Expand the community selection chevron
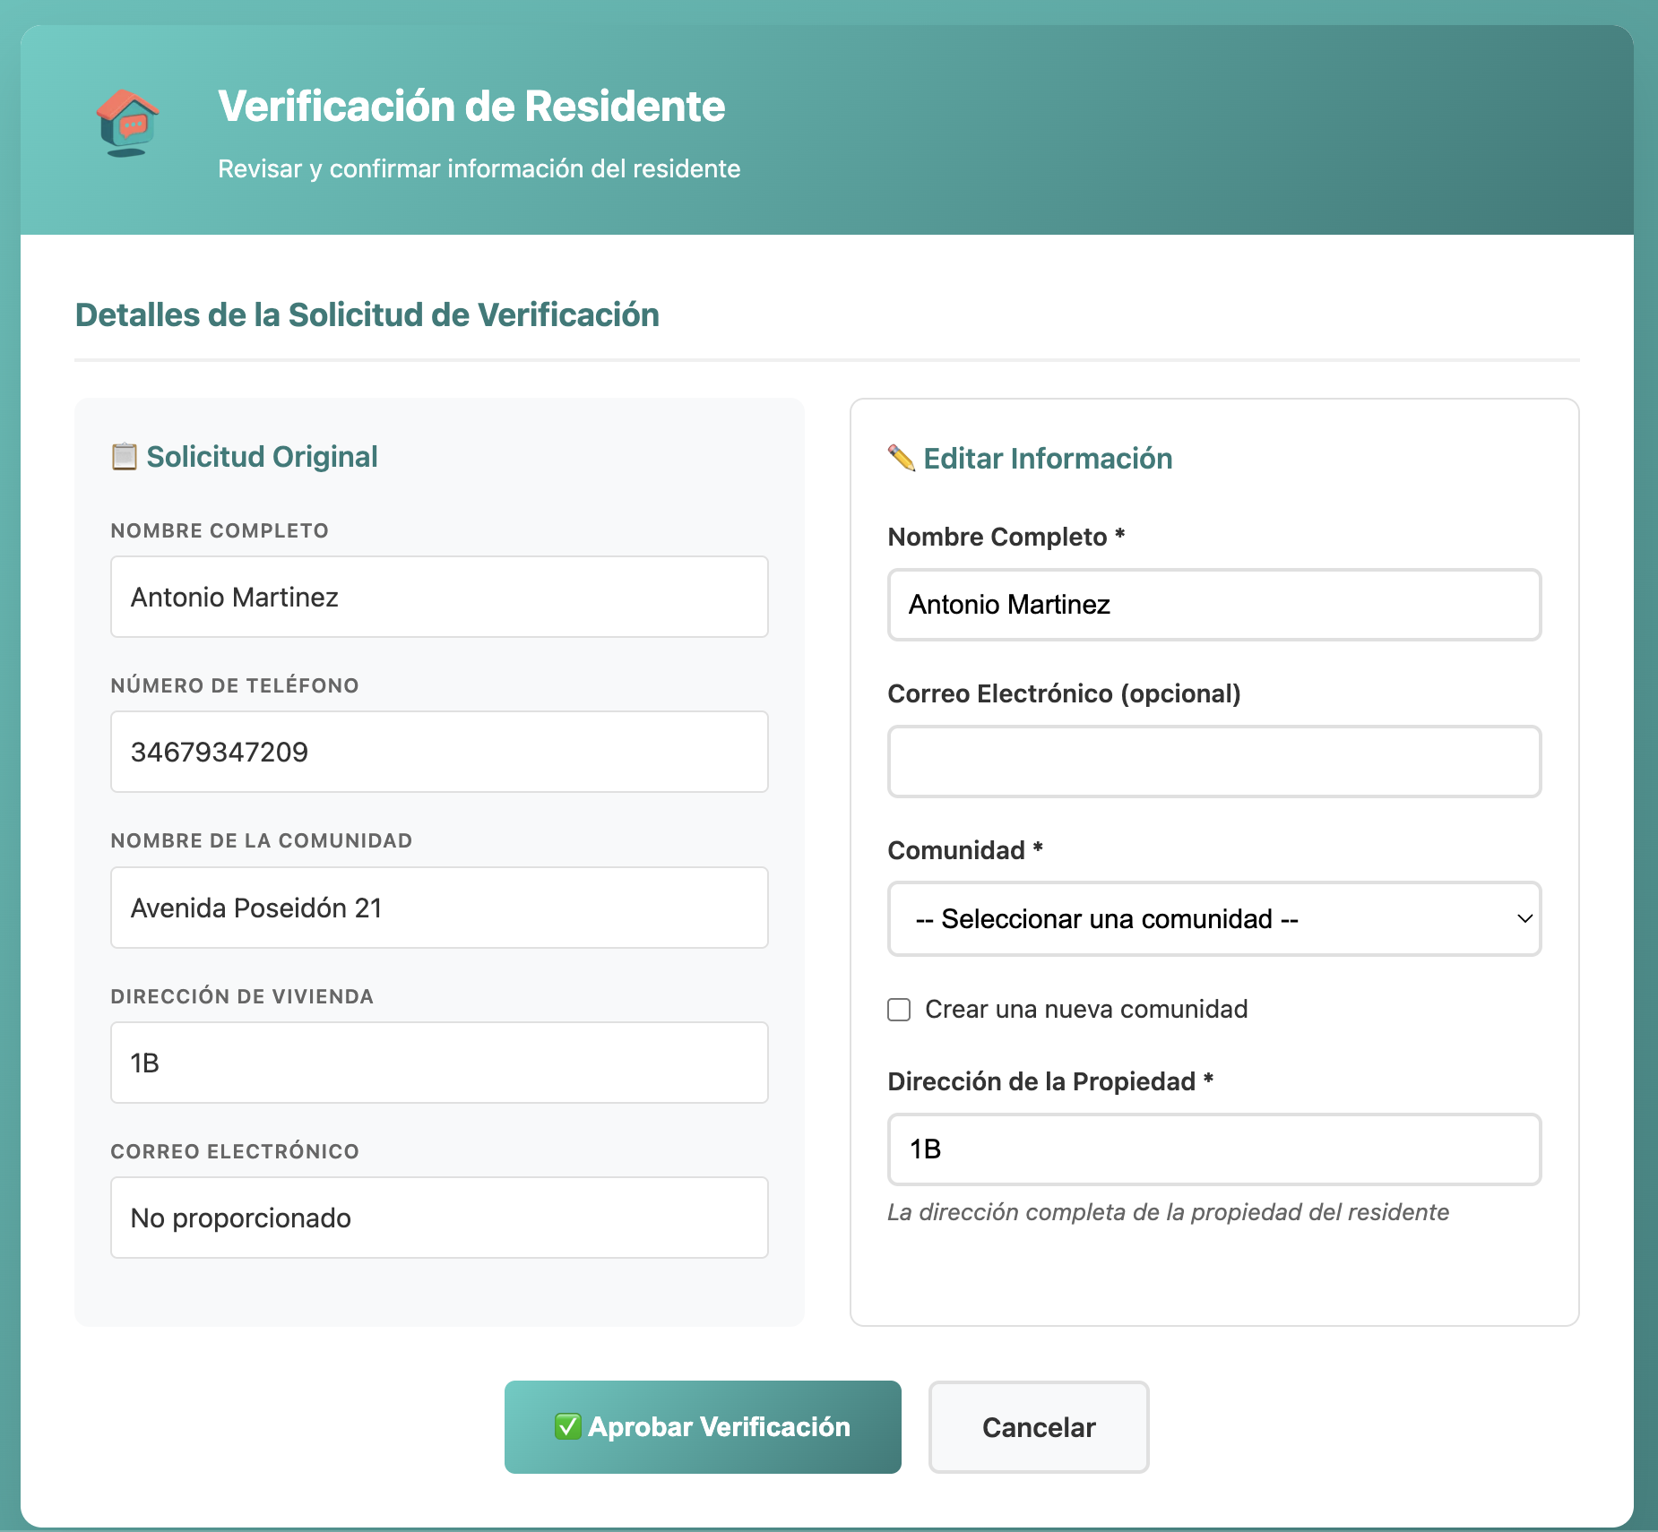This screenshot has width=1658, height=1532. click(x=1524, y=918)
